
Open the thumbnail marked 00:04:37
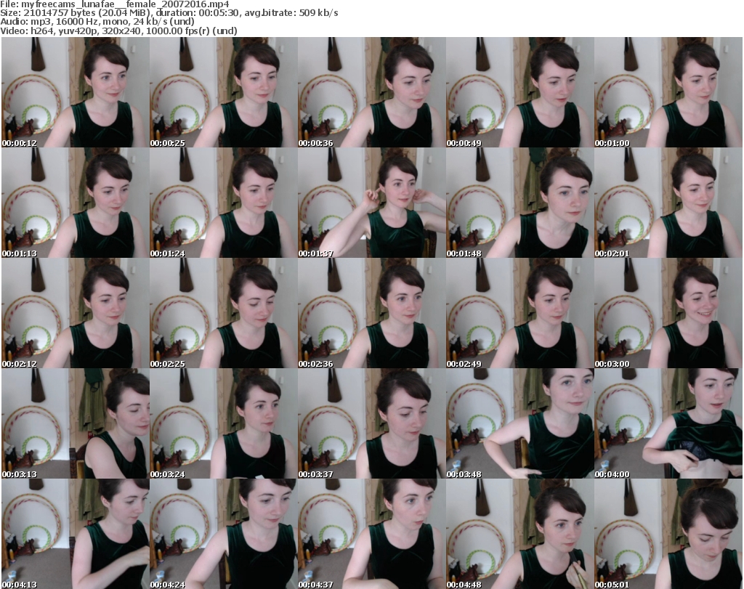(371, 534)
